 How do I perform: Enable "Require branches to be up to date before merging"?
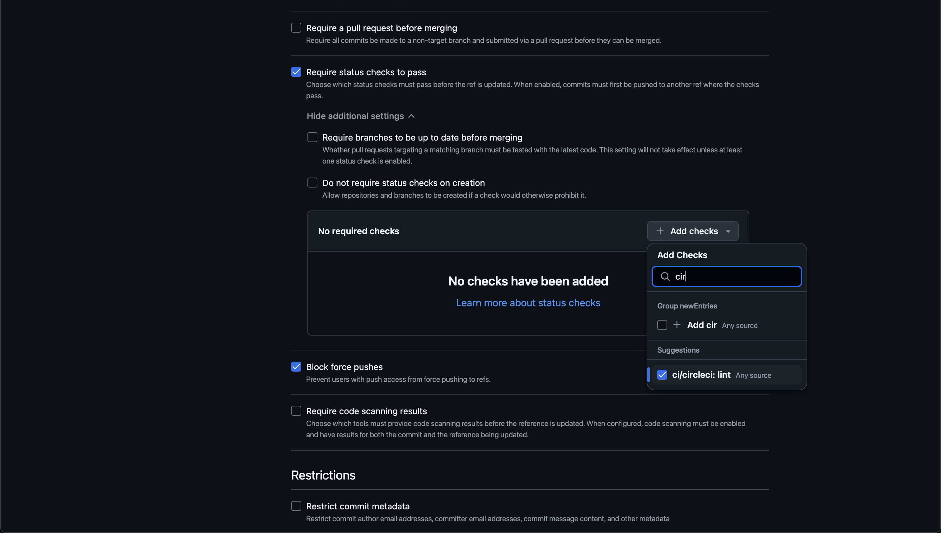click(312, 137)
